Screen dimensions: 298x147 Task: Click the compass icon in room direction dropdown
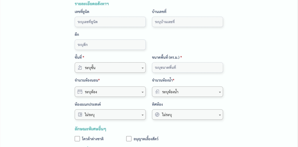coord(157,115)
